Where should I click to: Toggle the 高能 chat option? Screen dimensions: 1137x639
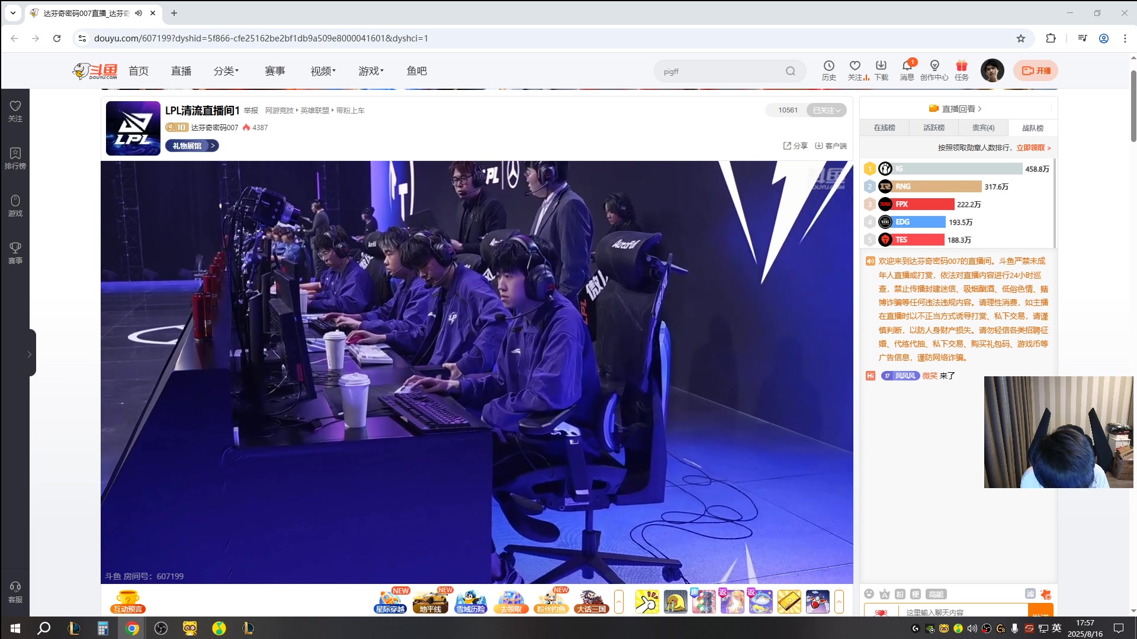click(936, 594)
